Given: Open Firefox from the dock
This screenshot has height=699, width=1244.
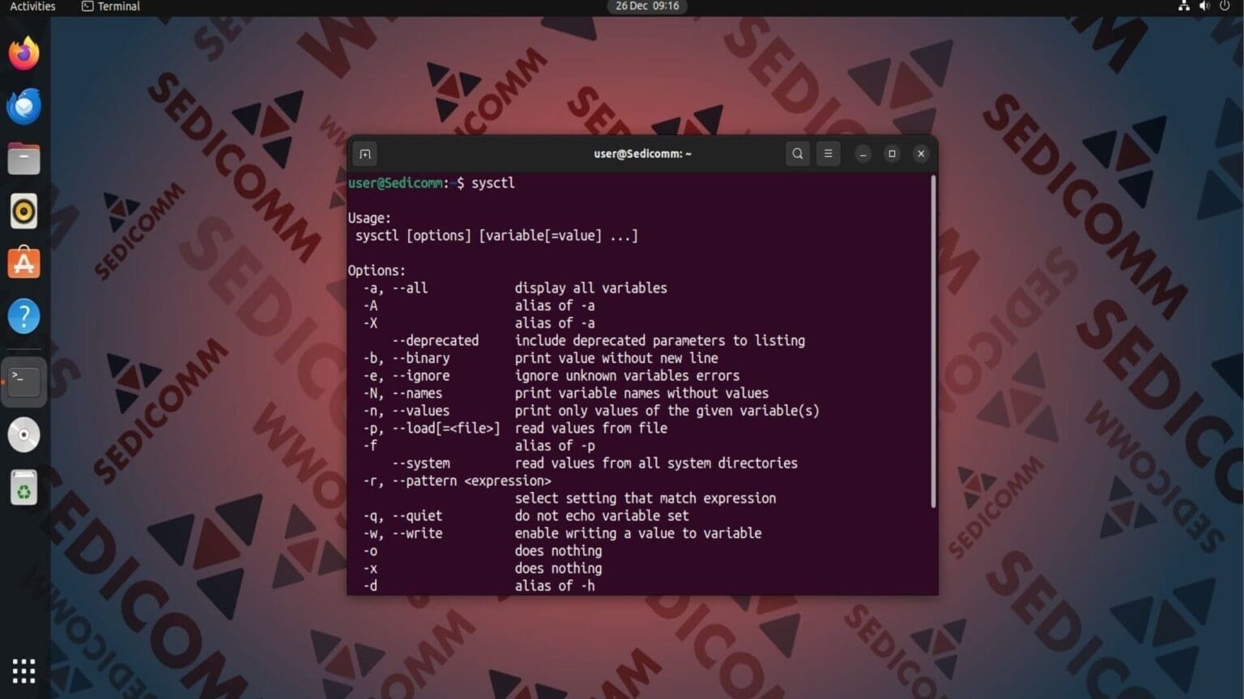Looking at the screenshot, I should click(23, 53).
